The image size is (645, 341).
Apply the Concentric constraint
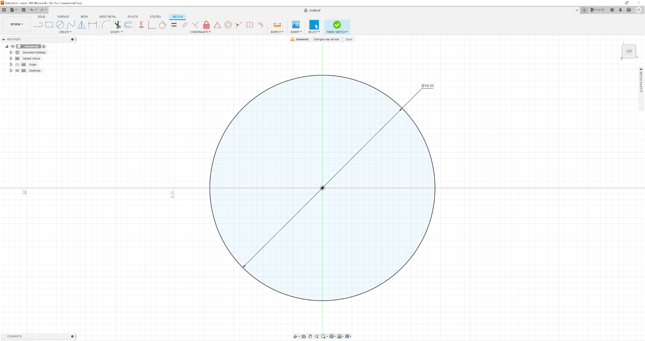228,25
